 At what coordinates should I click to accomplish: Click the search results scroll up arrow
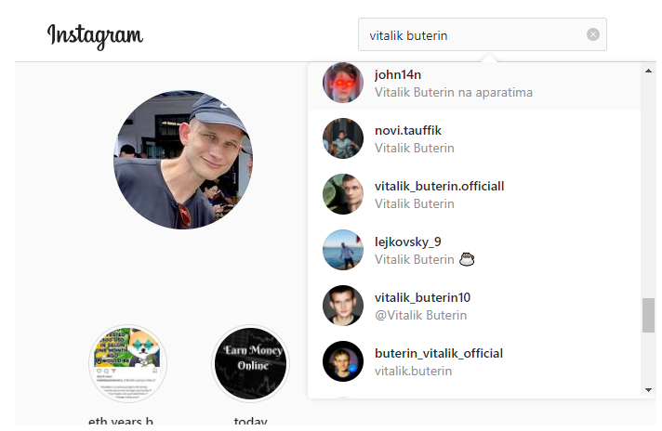[x=648, y=71]
